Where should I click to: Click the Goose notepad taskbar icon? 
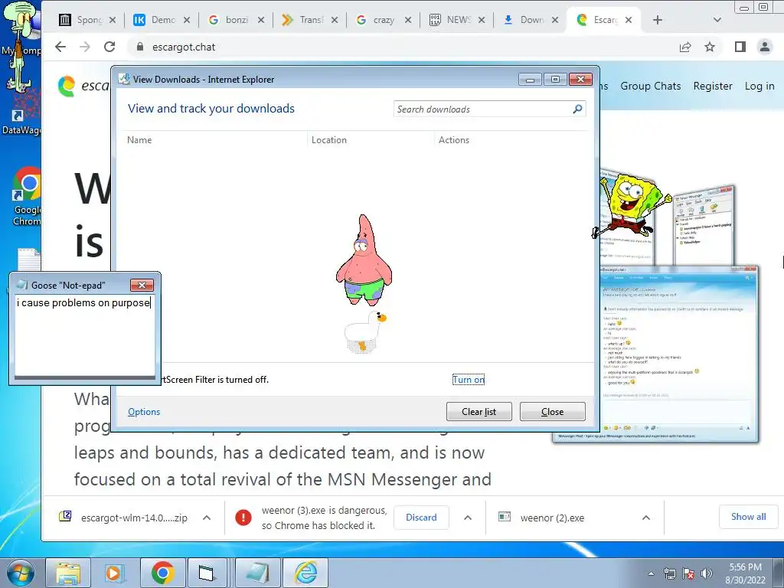tap(258, 573)
